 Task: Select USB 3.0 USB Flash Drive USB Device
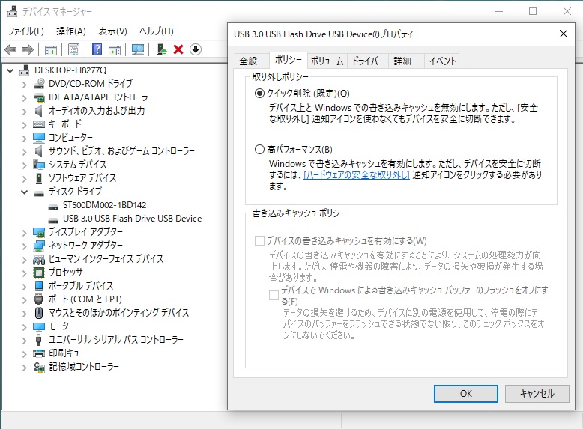pyautogui.click(x=132, y=219)
